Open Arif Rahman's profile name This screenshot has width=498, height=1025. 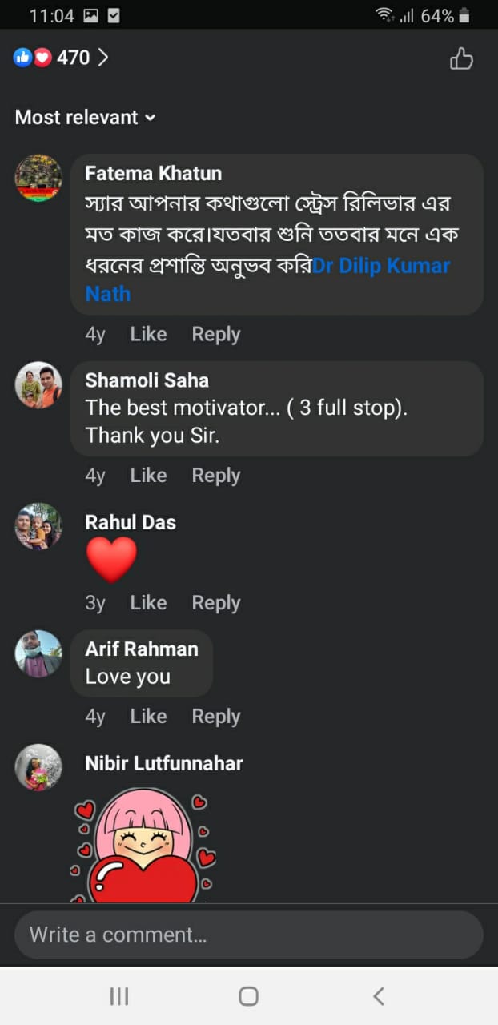141,649
